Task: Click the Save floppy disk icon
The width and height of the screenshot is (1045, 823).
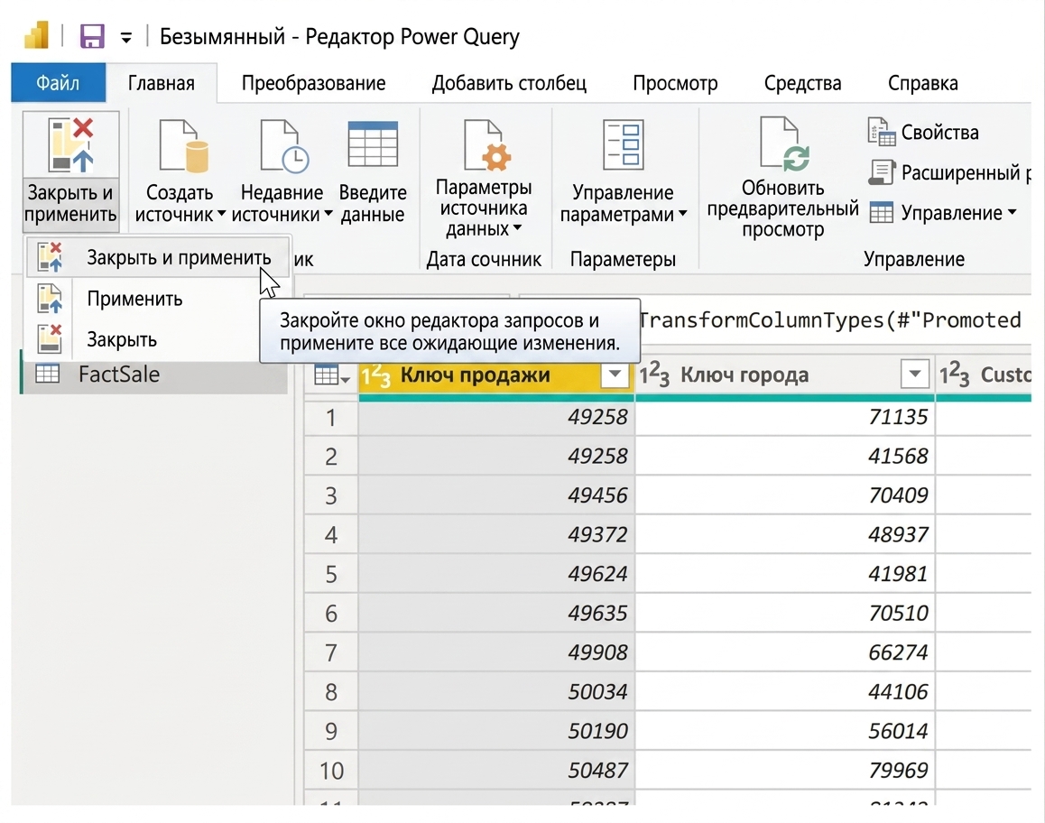Action: [92, 36]
